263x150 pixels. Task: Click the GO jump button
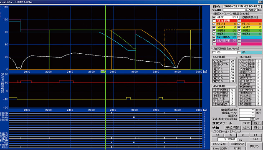pos(255,139)
